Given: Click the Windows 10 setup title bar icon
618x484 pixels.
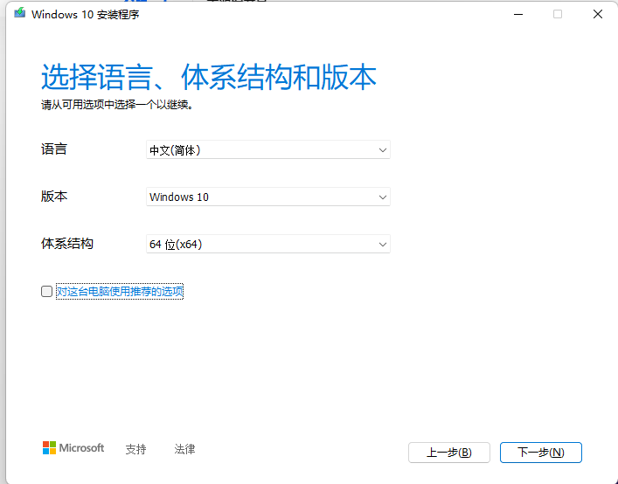Looking at the screenshot, I should 20,13.
